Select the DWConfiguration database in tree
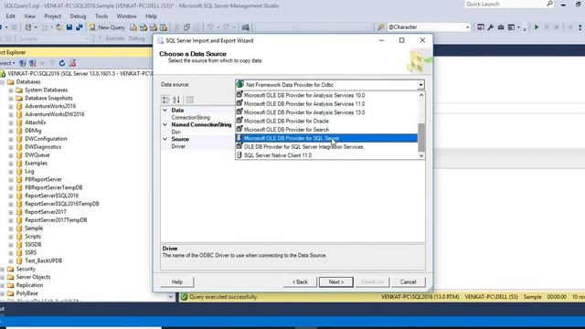This screenshot has height=329, width=585. click(46, 139)
